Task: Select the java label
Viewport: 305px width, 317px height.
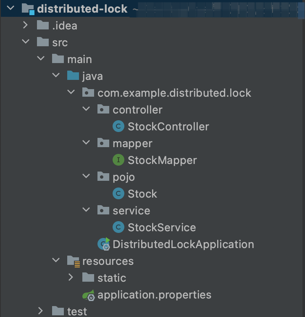Action: pyautogui.click(x=92, y=77)
